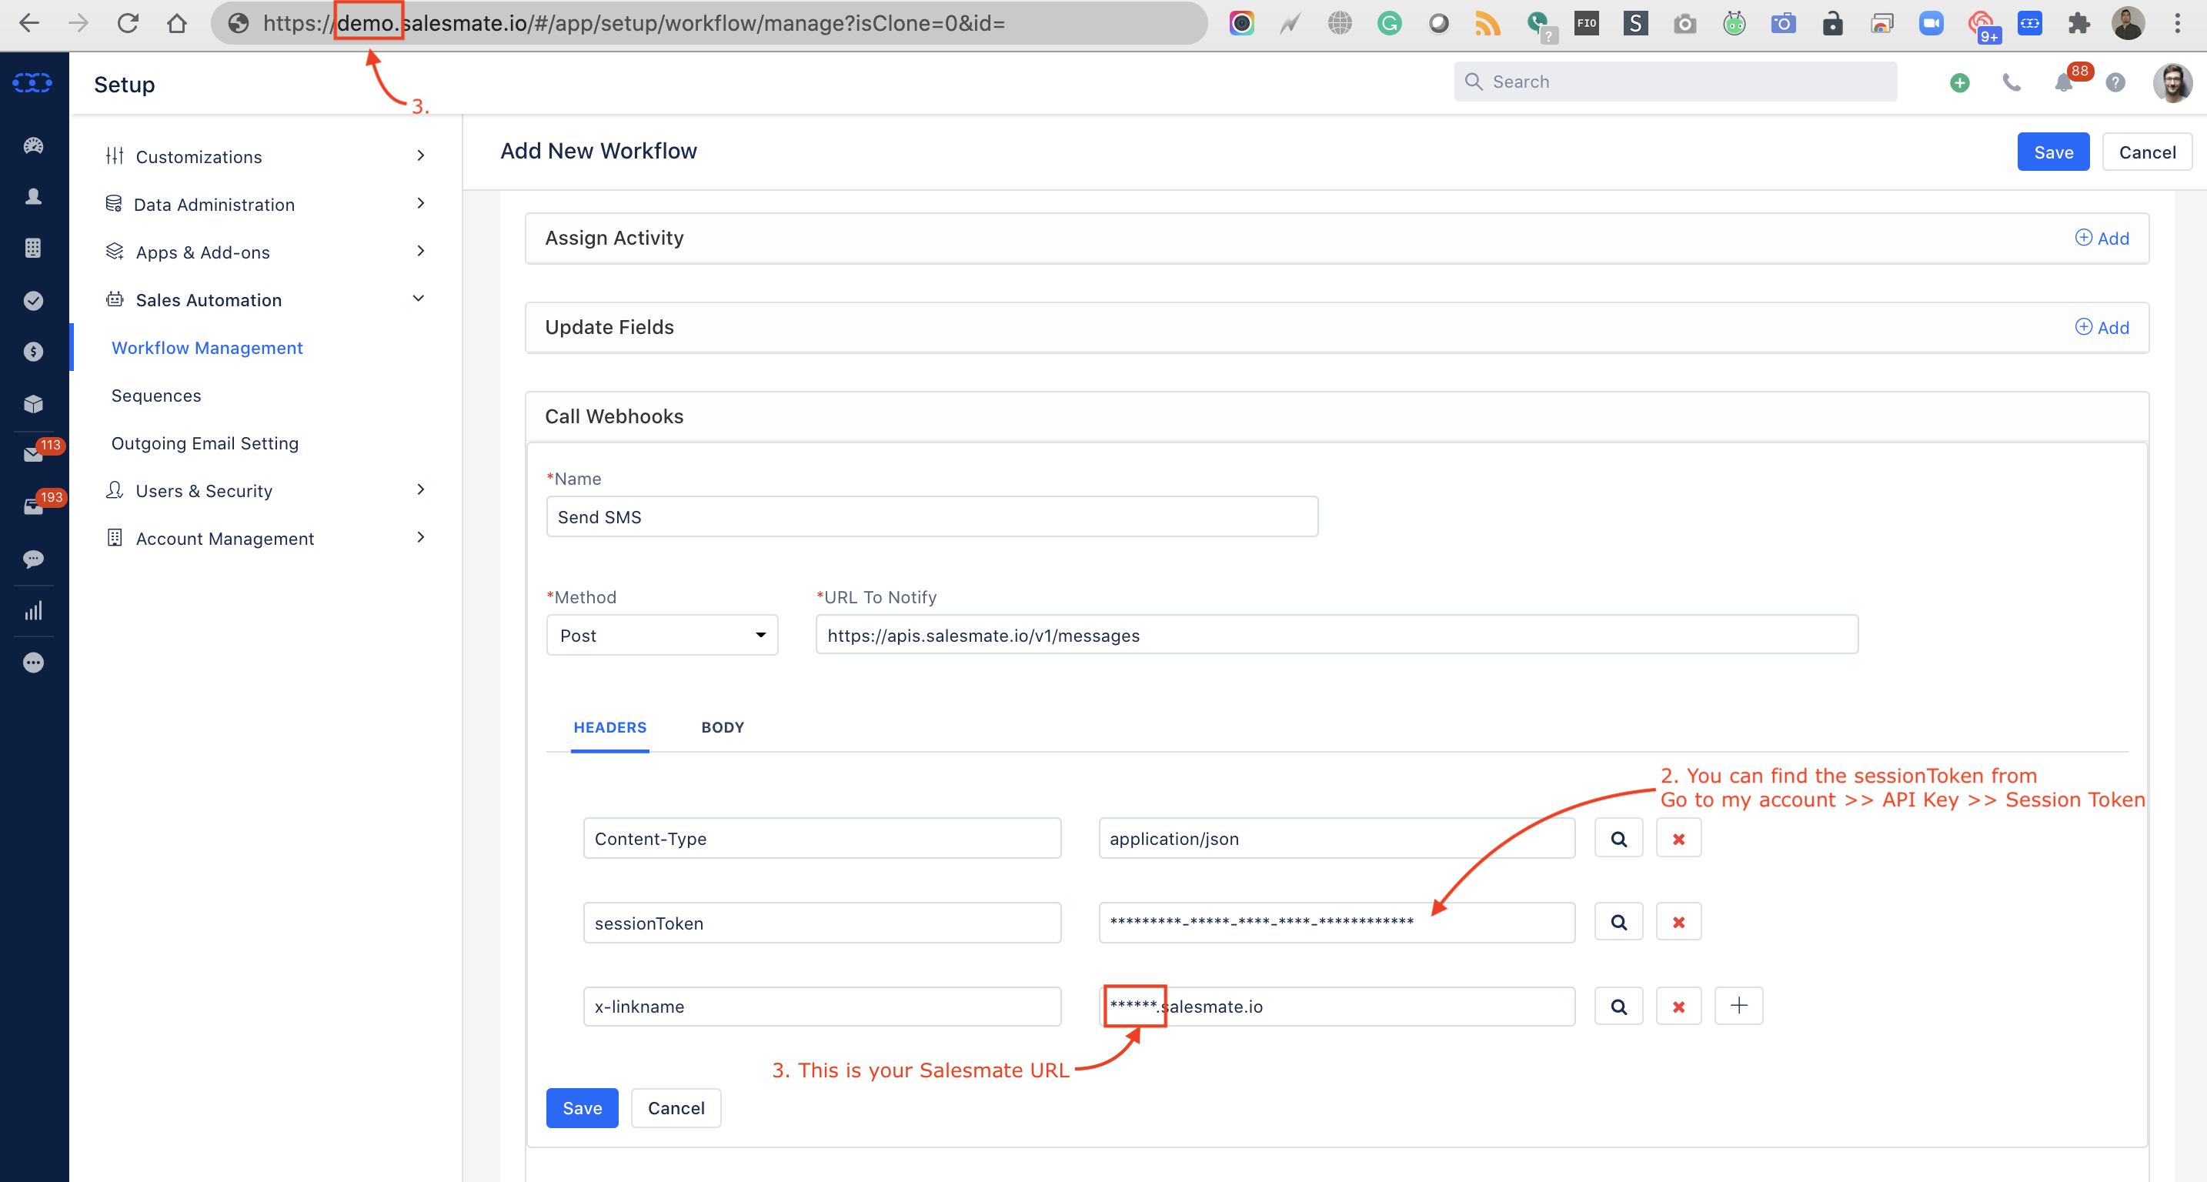This screenshot has height=1182, width=2207.
Task: Click the sessionToken masked value field
Action: tap(1337, 923)
